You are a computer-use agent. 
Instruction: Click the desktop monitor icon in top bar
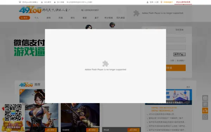click(x=20, y=2)
